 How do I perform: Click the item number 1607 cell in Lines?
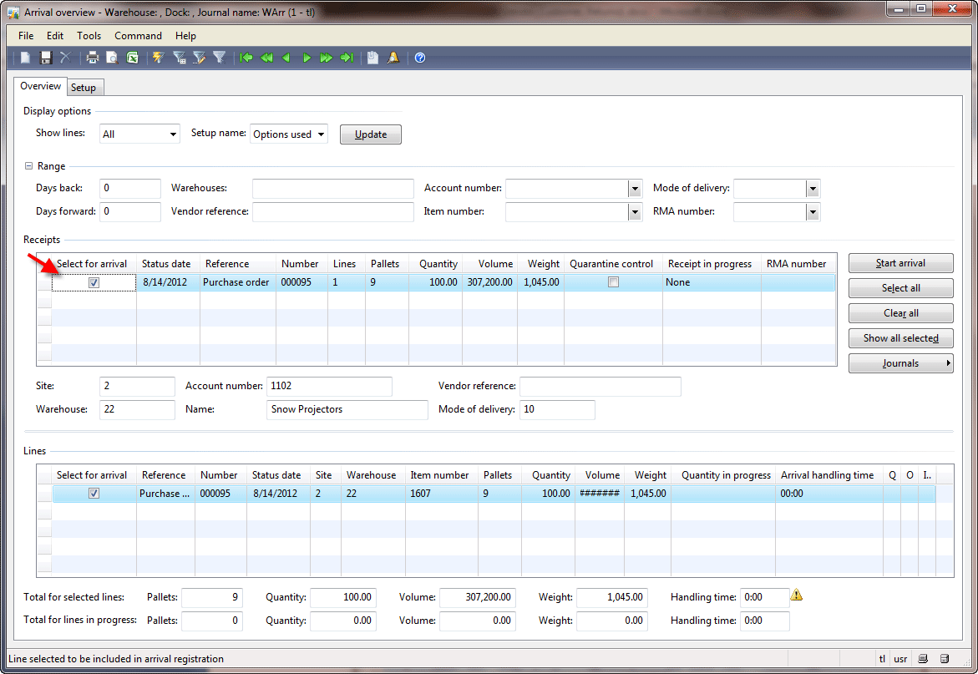coord(441,494)
